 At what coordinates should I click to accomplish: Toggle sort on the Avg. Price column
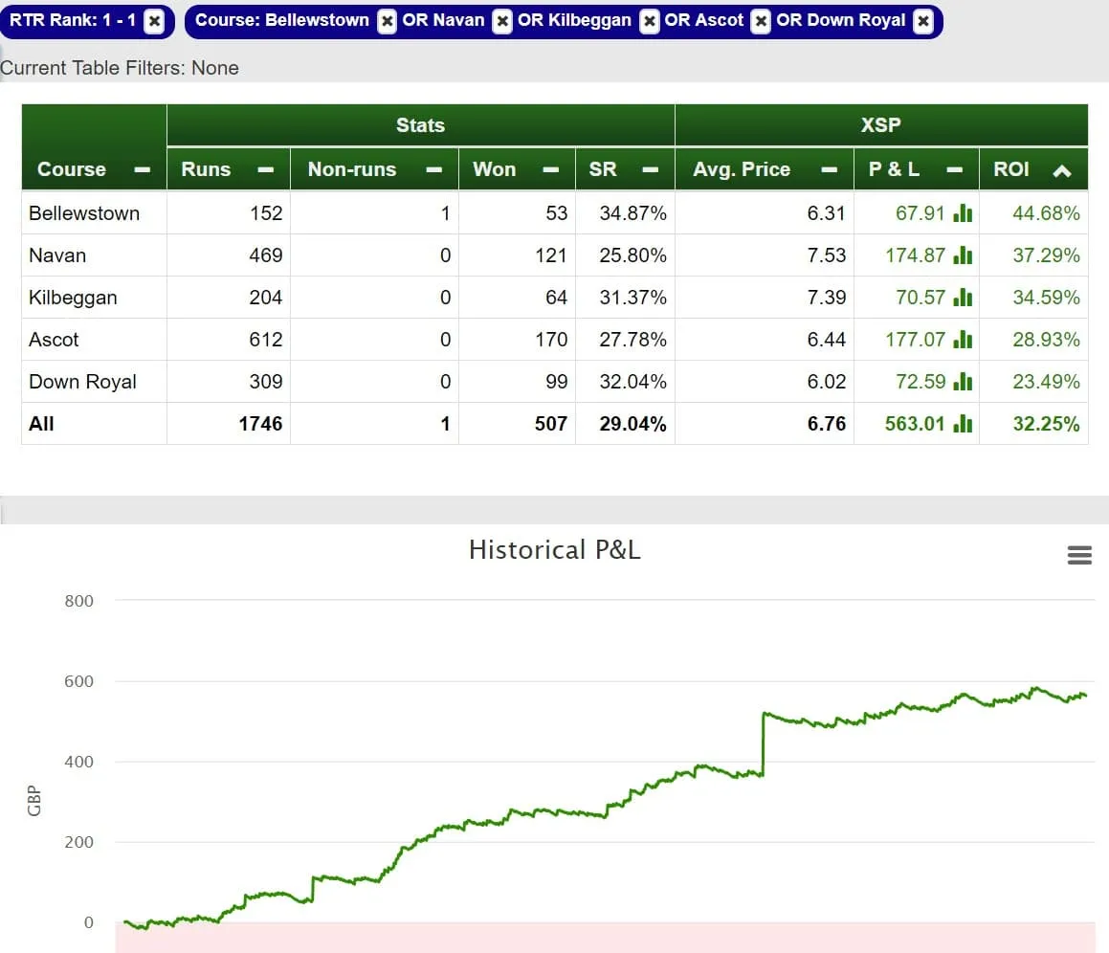(x=830, y=169)
